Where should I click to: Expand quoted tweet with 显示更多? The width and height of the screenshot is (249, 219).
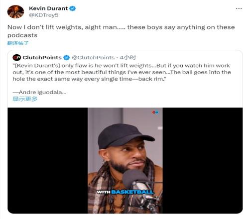25,99
